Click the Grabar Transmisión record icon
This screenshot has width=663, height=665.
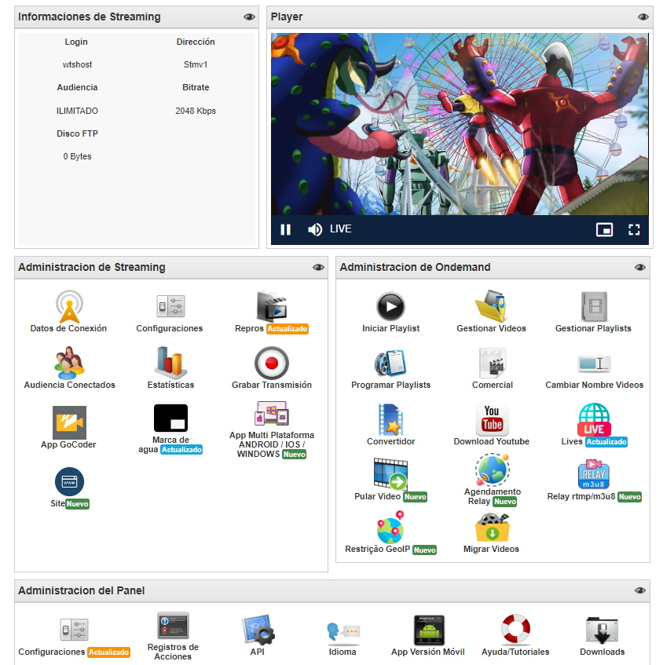point(272,363)
